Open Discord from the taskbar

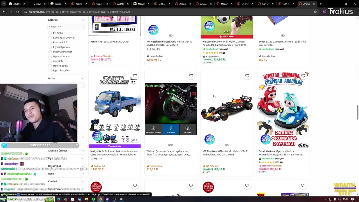107,199
